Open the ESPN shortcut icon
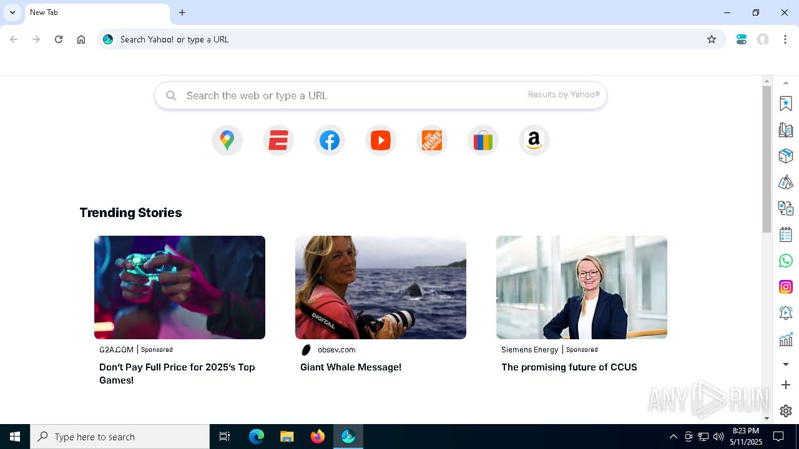The image size is (799, 449). (278, 140)
